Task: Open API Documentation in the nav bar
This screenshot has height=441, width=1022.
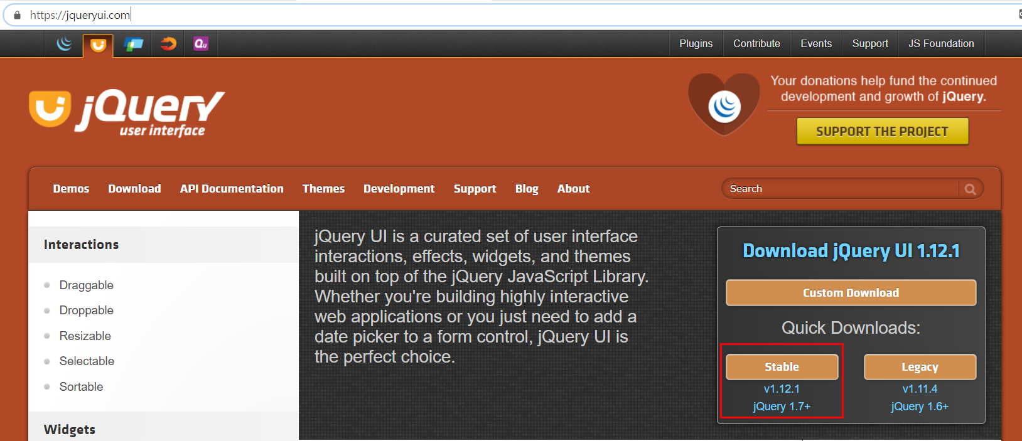Action: [232, 189]
